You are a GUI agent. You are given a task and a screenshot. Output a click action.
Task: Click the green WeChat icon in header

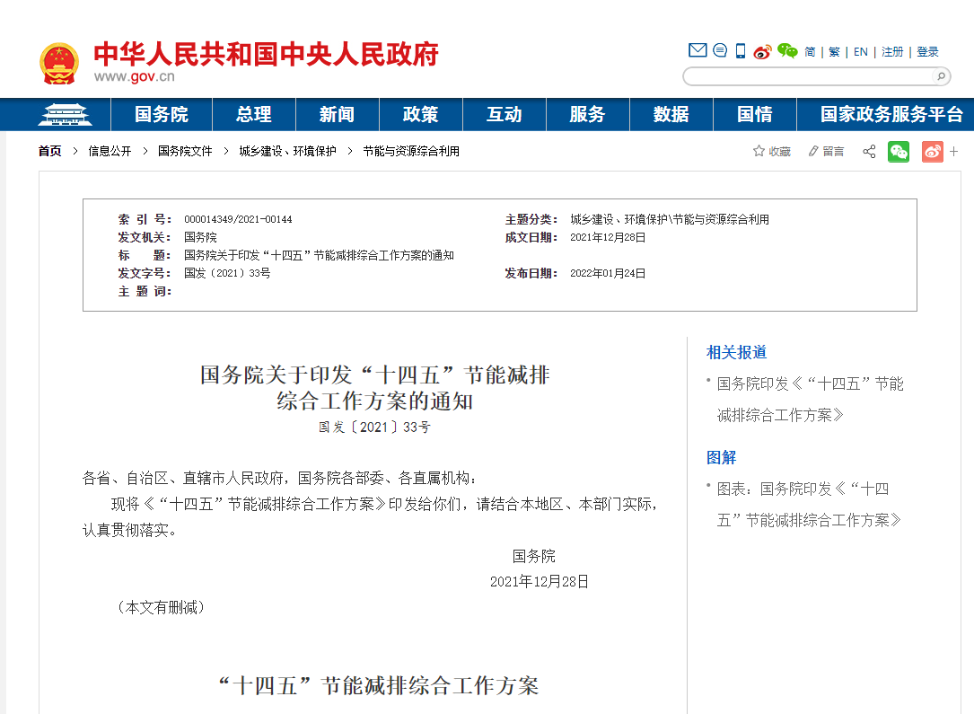coord(787,51)
